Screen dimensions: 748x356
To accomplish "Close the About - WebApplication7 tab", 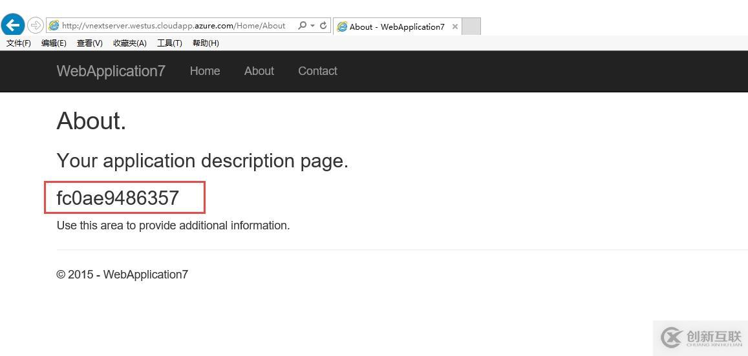I will point(454,26).
